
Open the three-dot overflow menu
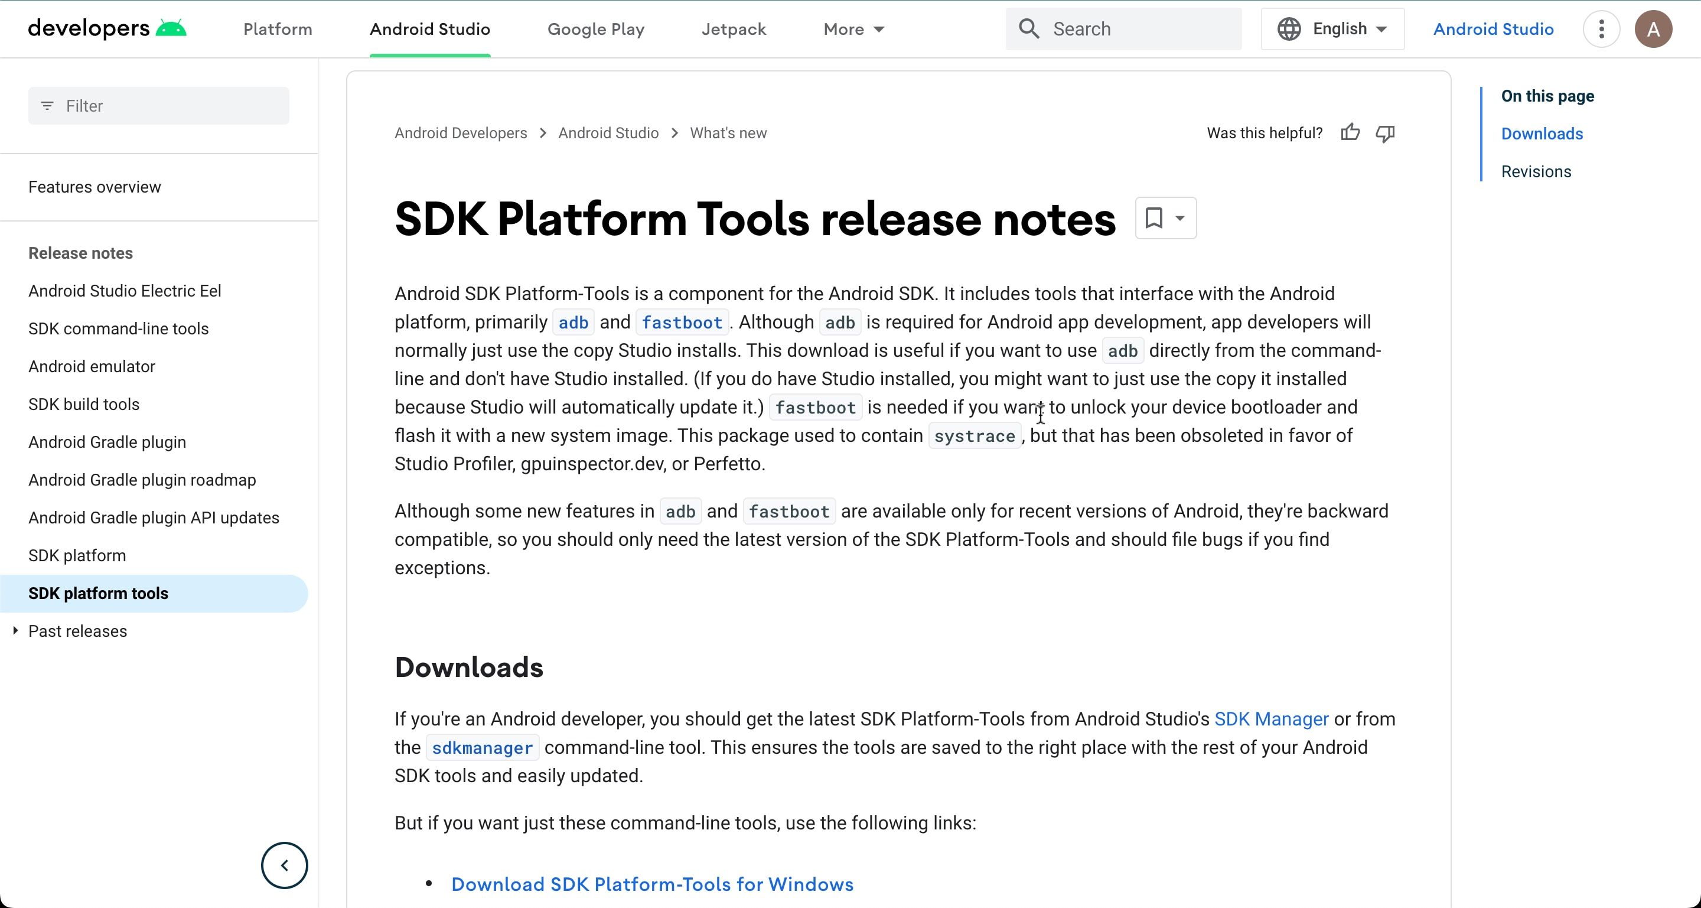click(1601, 28)
